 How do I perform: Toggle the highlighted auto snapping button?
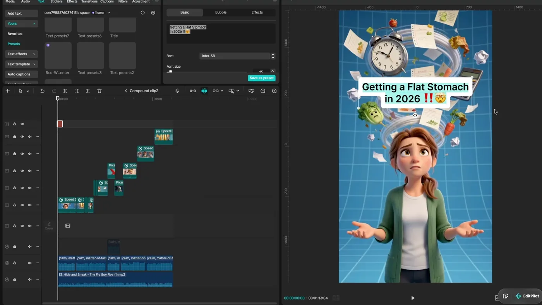(x=204, y=91)
